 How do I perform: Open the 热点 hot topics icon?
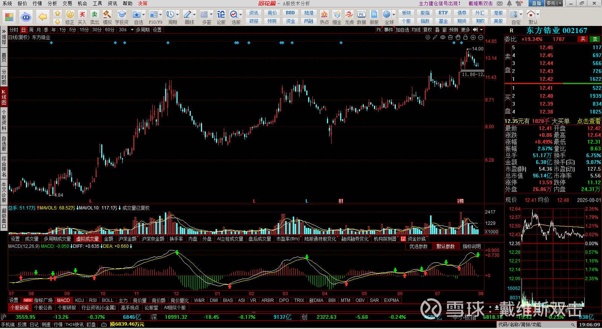tap(324, 14)
